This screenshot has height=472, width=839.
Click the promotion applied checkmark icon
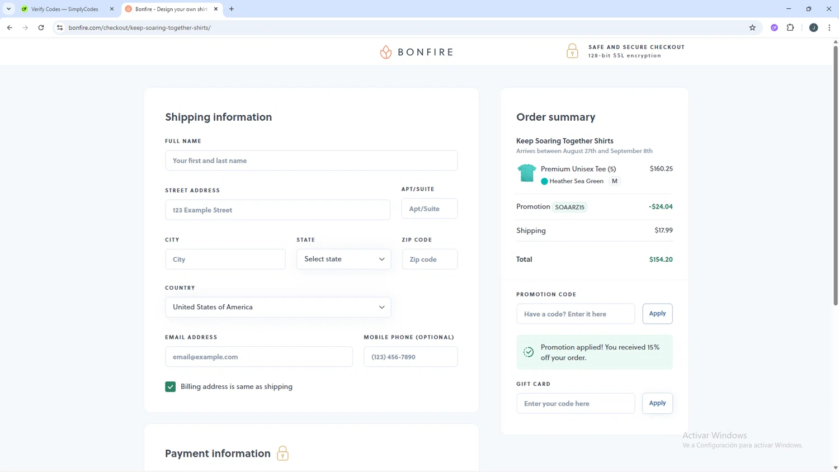coord(528,352)
